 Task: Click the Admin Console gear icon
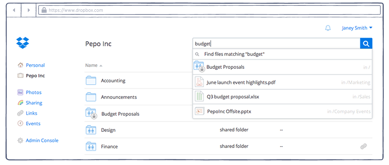20,141
